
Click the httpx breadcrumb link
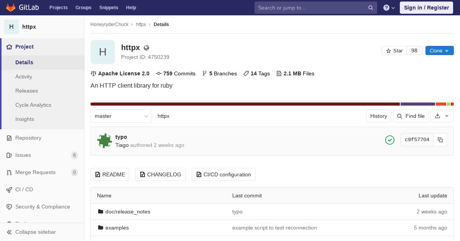point(141,24)
